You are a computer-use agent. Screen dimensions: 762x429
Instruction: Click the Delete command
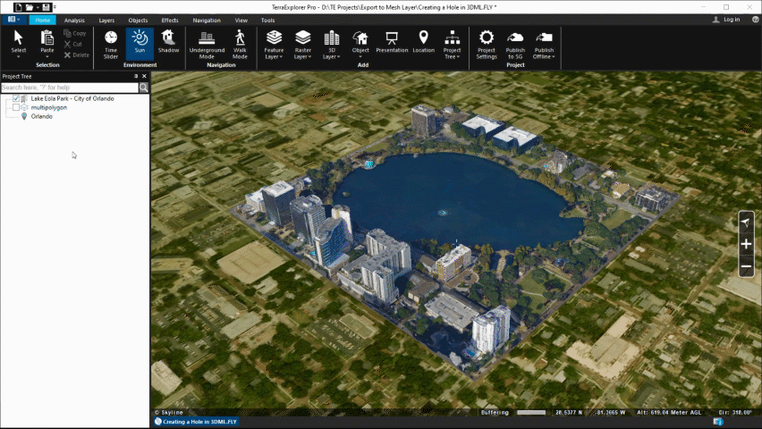click(77, 55)
